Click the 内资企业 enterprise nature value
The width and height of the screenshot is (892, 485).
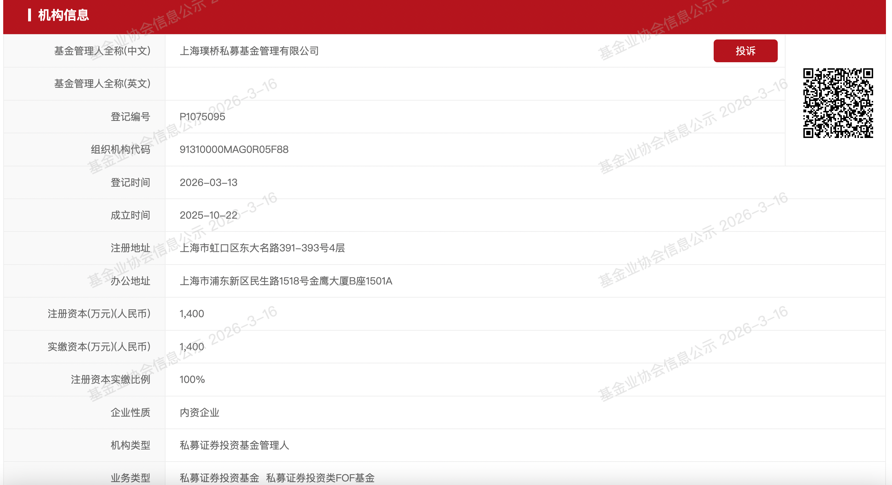pos(199,412)
